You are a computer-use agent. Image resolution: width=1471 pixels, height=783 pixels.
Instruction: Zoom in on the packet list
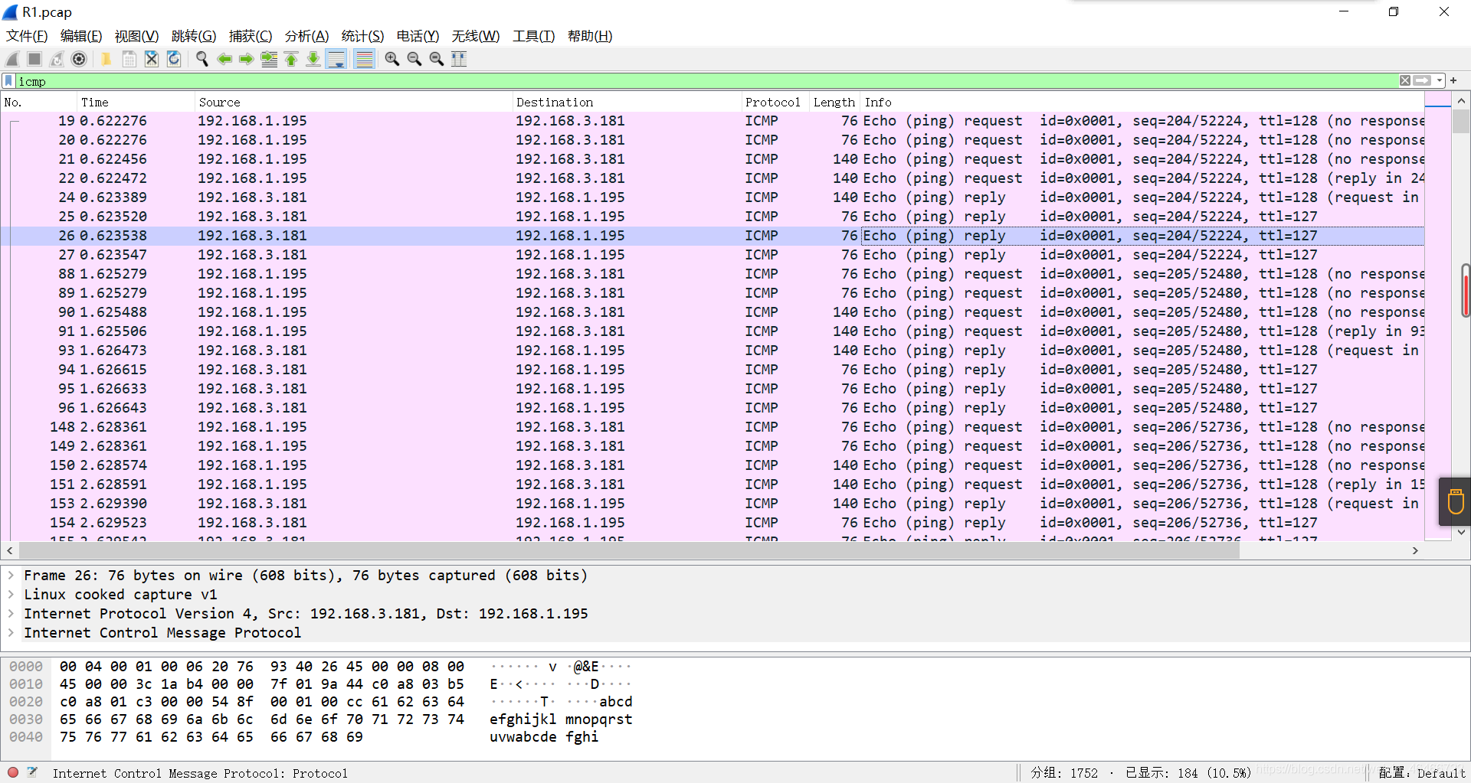click(392, 59)
